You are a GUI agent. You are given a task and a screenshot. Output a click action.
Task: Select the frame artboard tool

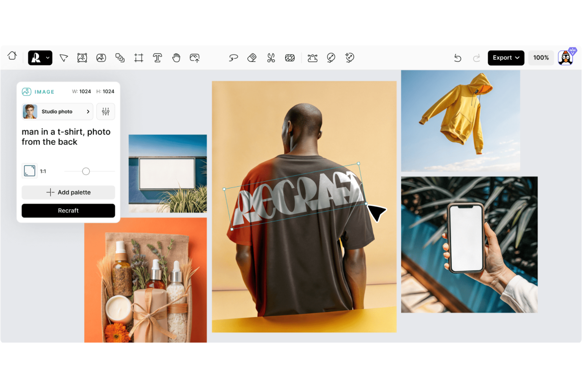(139, 58)
